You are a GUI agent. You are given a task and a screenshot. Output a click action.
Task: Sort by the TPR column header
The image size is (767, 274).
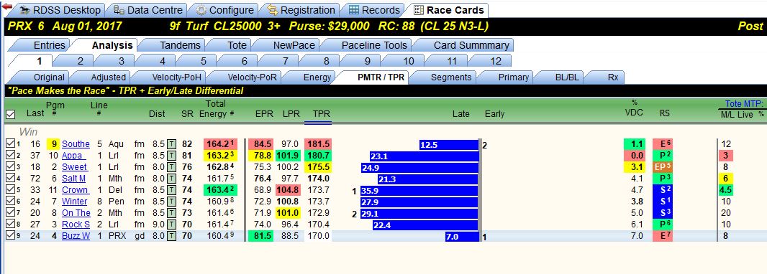click(x=322, y=113)
